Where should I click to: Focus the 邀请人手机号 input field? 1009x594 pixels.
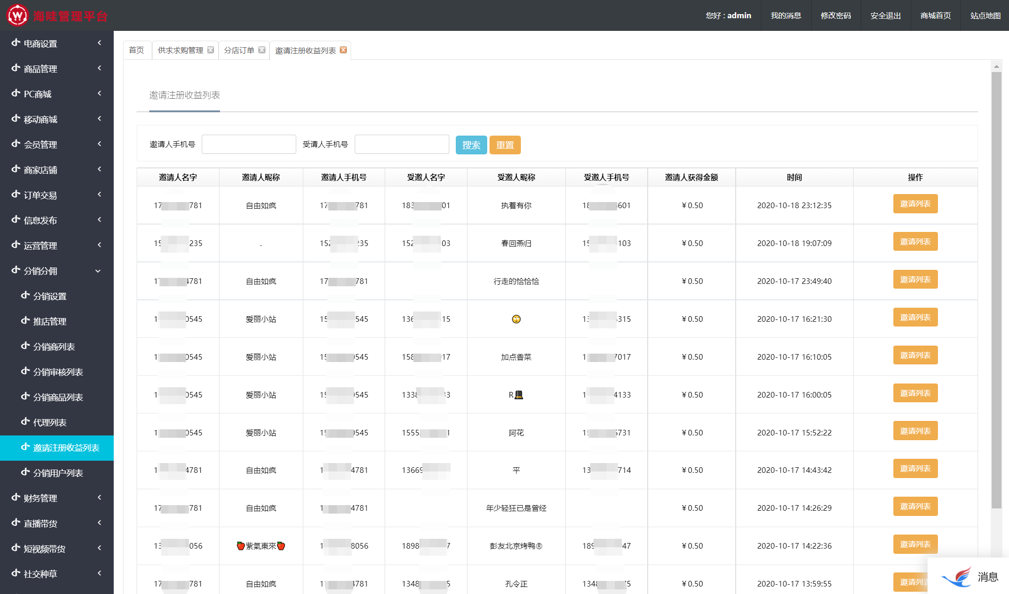tap(249, 145)
